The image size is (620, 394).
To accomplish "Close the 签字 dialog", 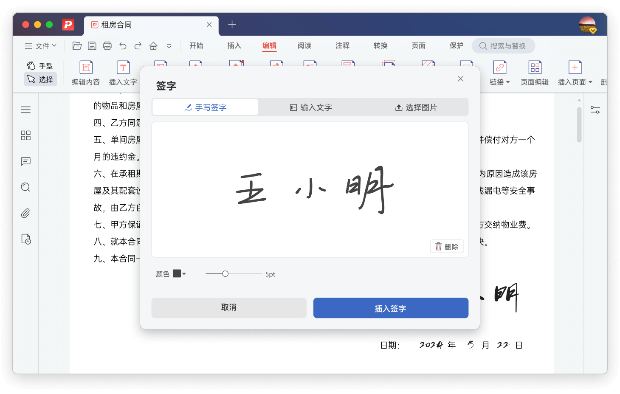I will (460, 79).
